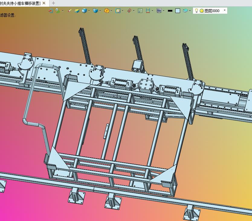Open the orange polyhedron dropdown arrow
Viewport: 252px width, 221px height.
pyautogui.click(x=111, y=11)
